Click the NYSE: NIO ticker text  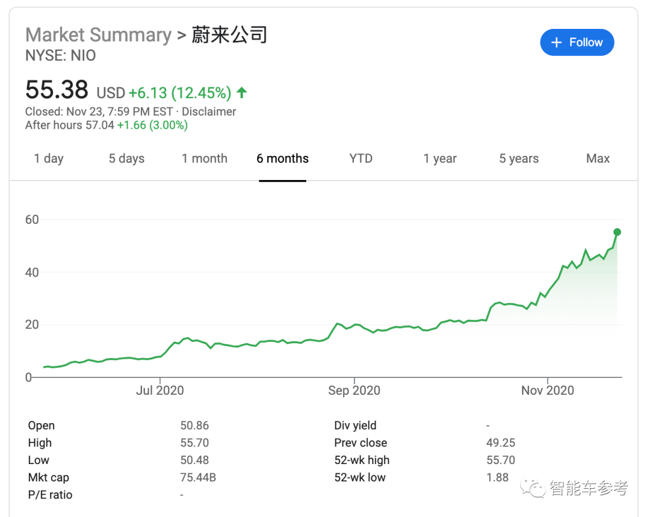(x=61, y=55)
